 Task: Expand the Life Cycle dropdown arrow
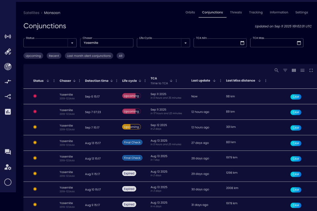[185, 43]
